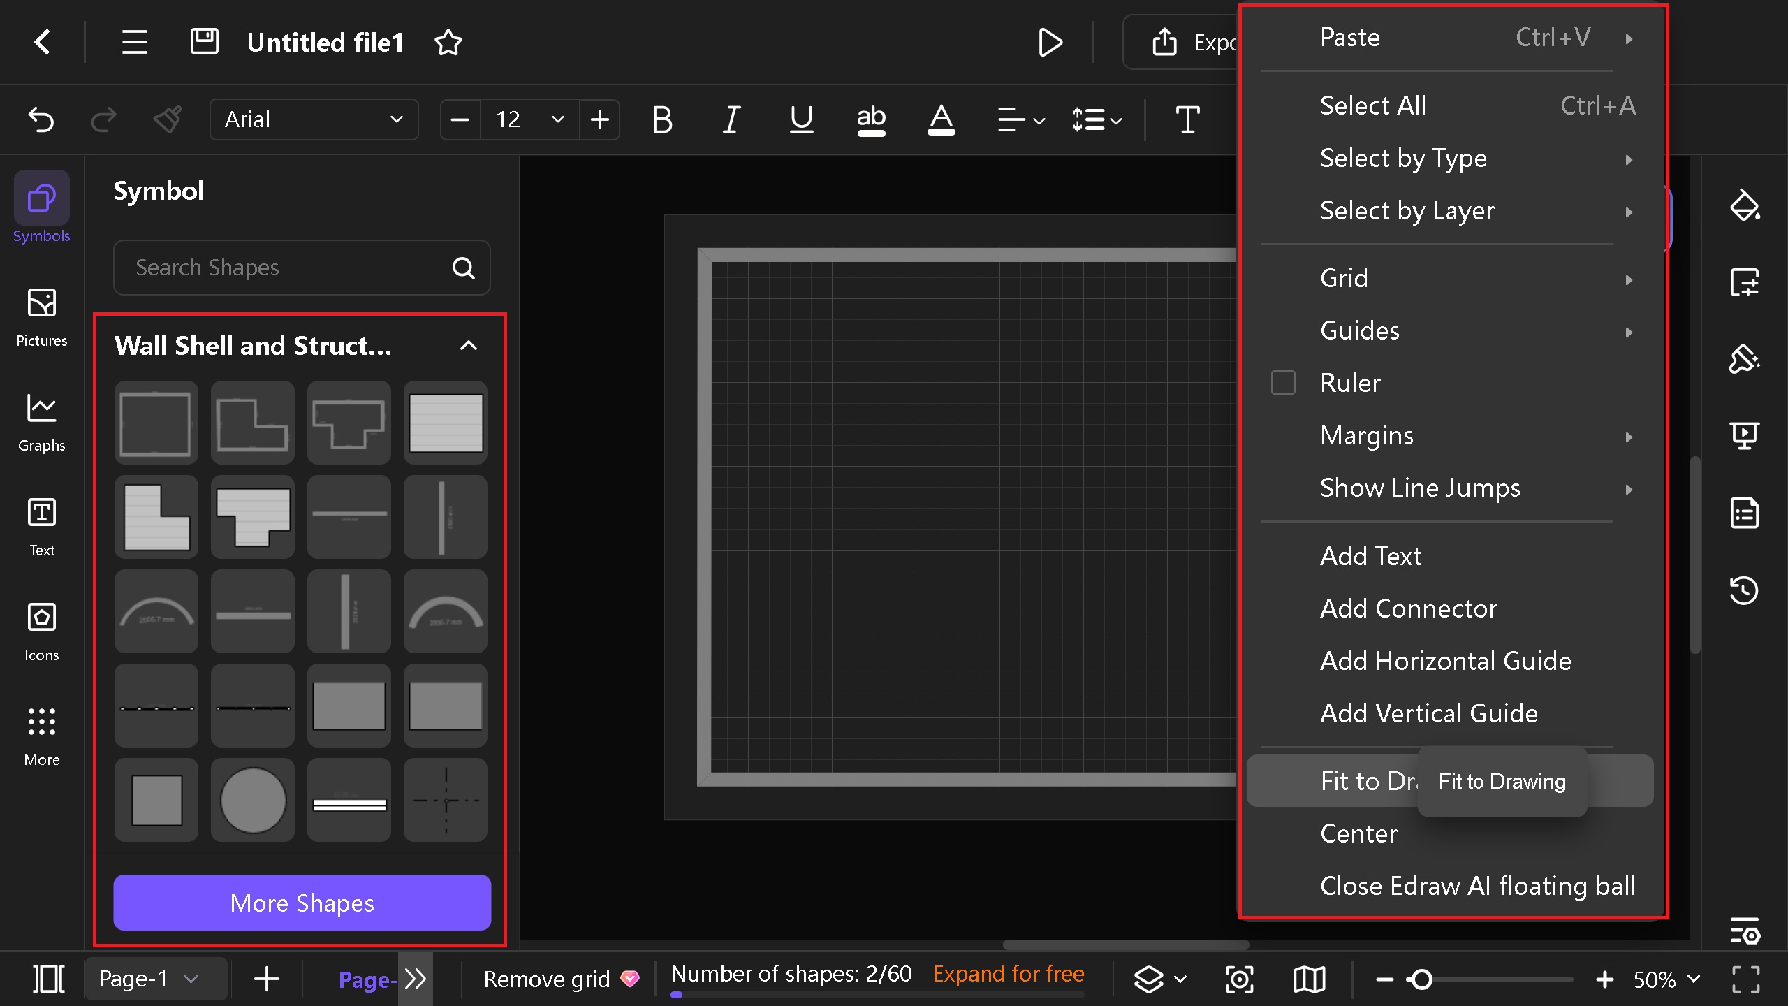Click Expand for free link

click(x=1008, y=974)
